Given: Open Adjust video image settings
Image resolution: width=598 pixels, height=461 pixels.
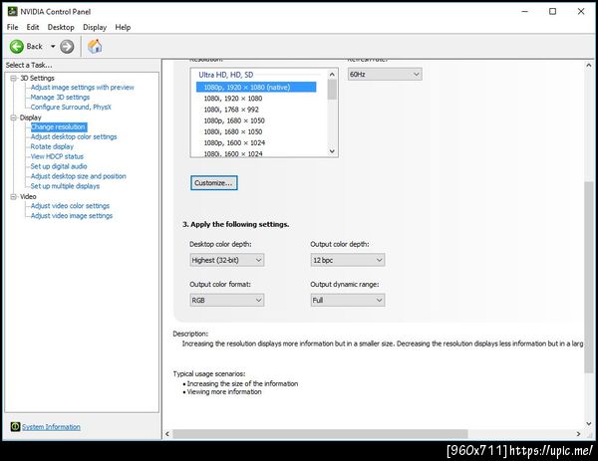Looking at the screenshot, I should [x=72, y=216].
